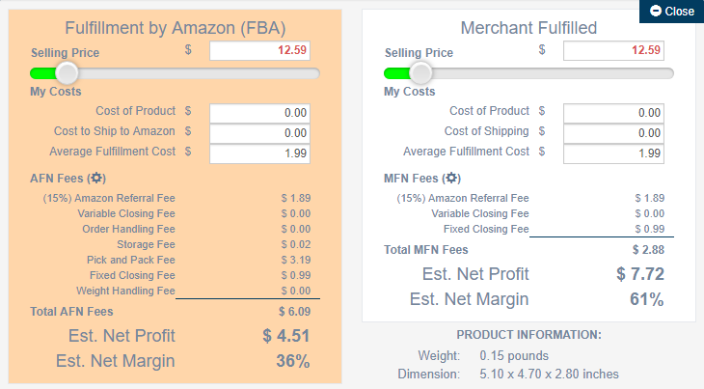Viewport: 704px width, 389px height.
Task: Edit Merchant Cost of Shipping field
Action: (x=613, y=133)
